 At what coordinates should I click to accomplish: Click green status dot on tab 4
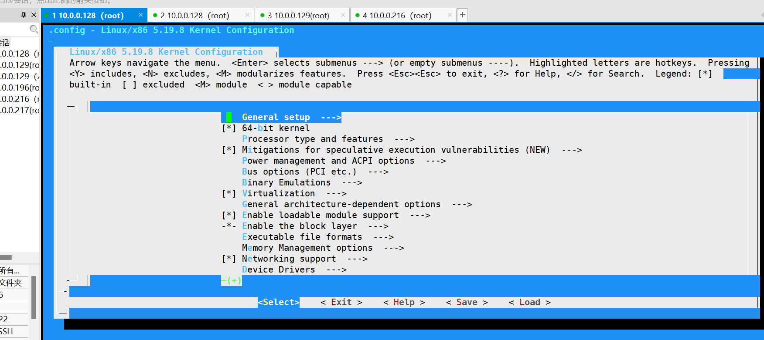click(x=358, y=15)
